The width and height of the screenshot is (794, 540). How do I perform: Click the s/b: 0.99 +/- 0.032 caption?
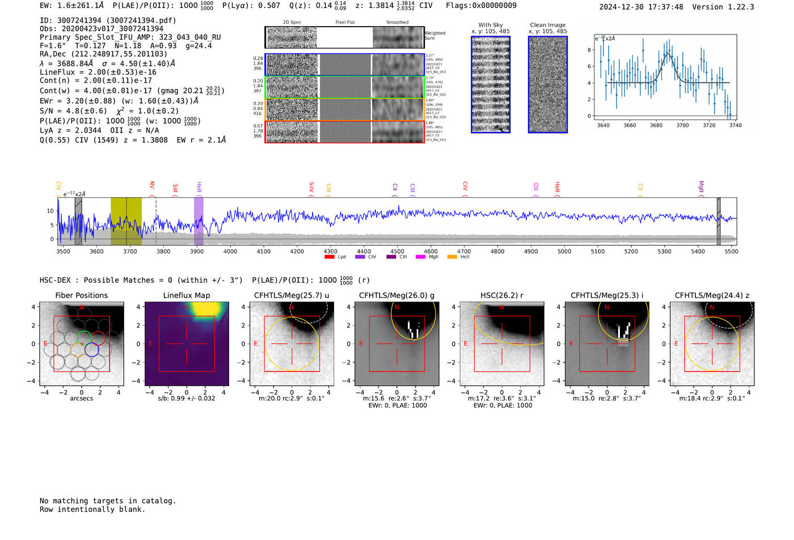pyautogui.click(x=187, y=398)
